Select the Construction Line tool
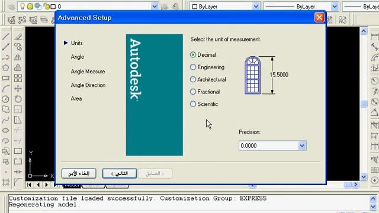Screen dimensions: 379x213 coord(6,47)
